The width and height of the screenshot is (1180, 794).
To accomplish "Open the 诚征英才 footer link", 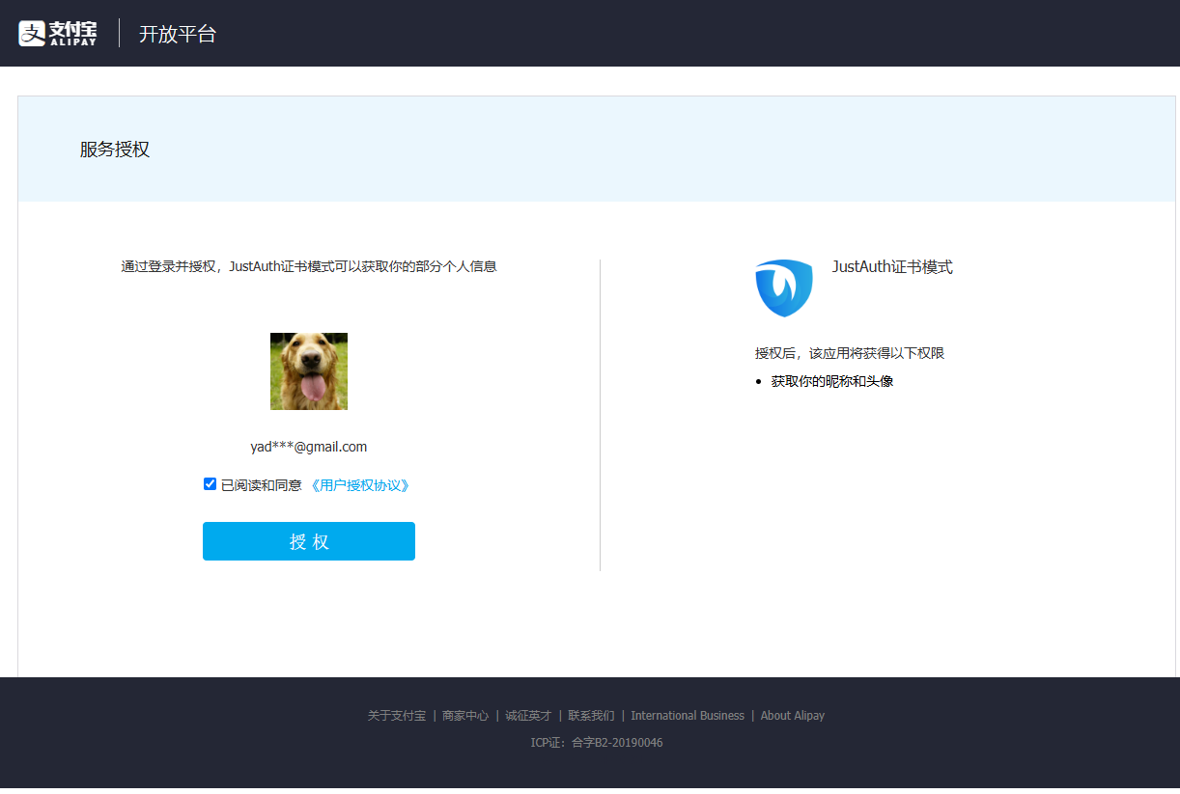I will (x=528, y=716).
